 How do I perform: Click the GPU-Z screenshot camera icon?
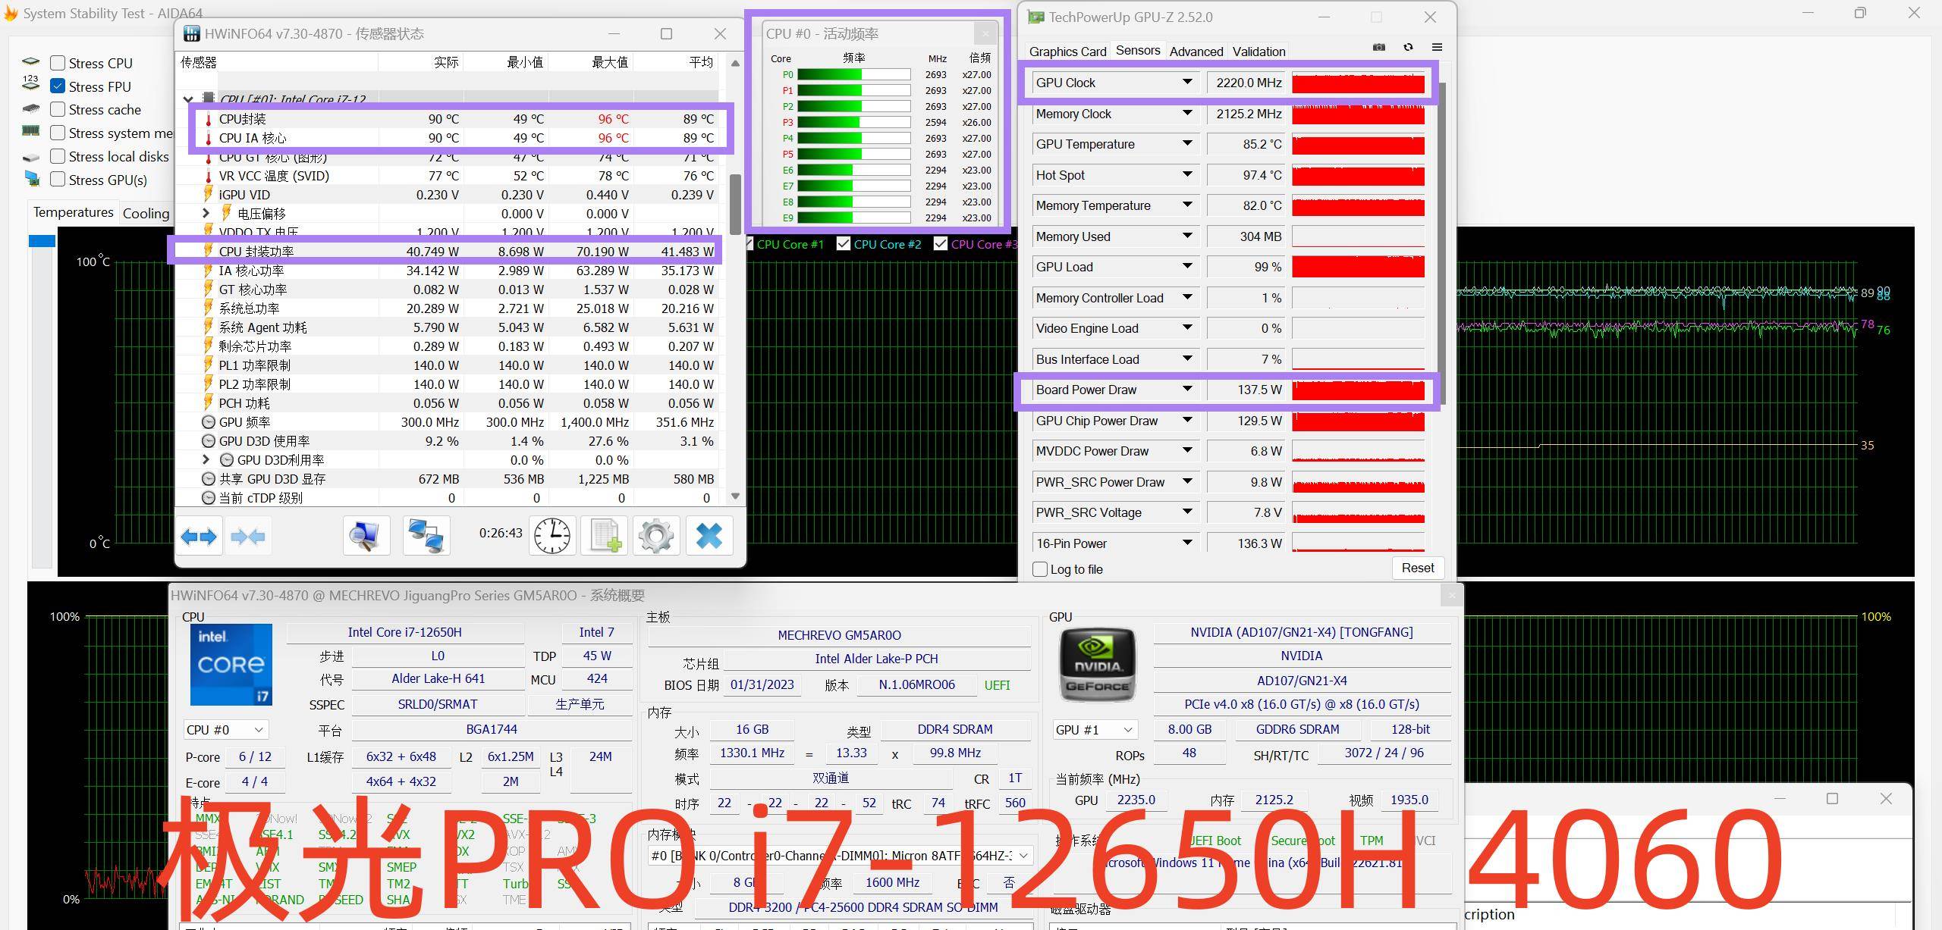[1379, 47]
